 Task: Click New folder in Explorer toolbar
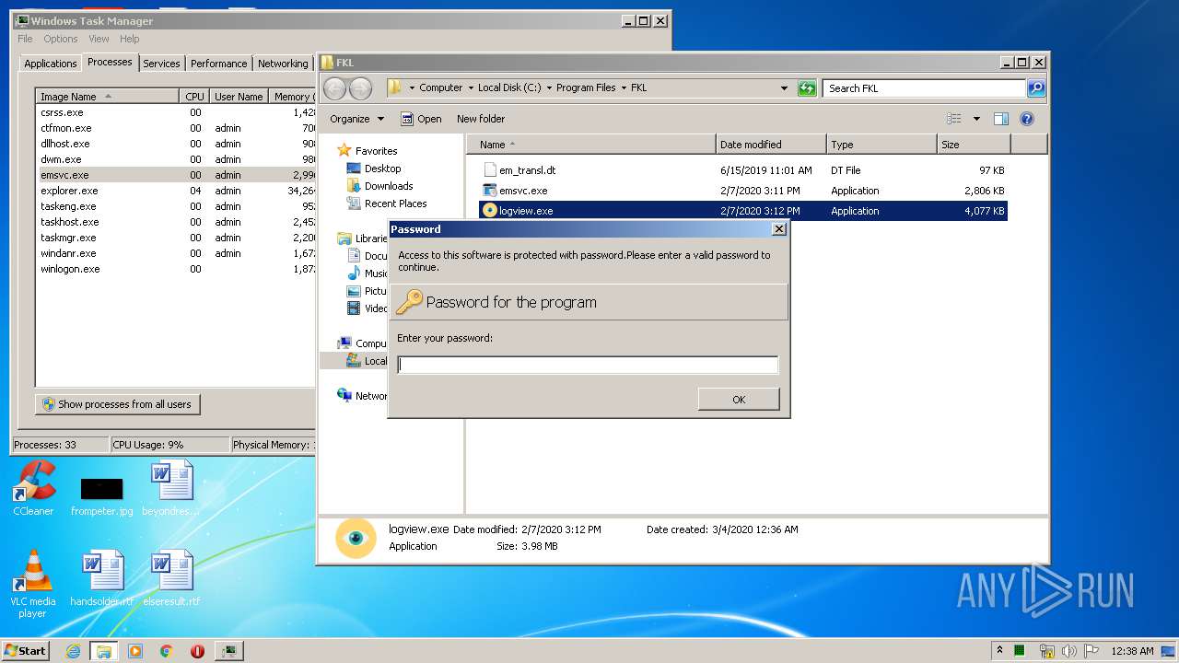[x=481, y=119]
